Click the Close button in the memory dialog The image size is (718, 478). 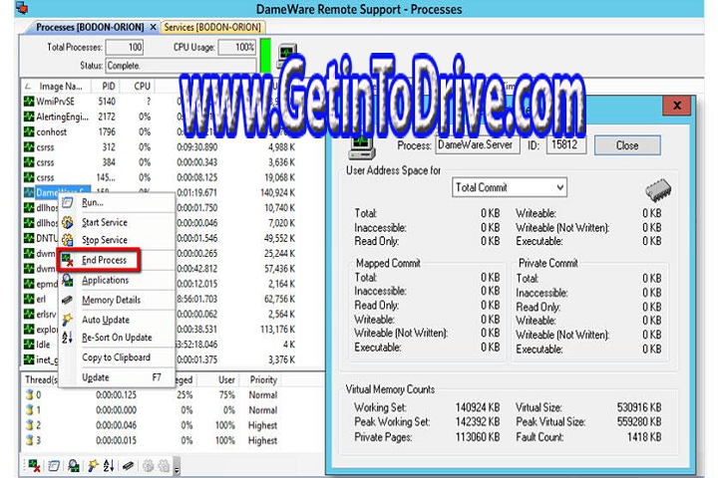click(x=627, y=145)
